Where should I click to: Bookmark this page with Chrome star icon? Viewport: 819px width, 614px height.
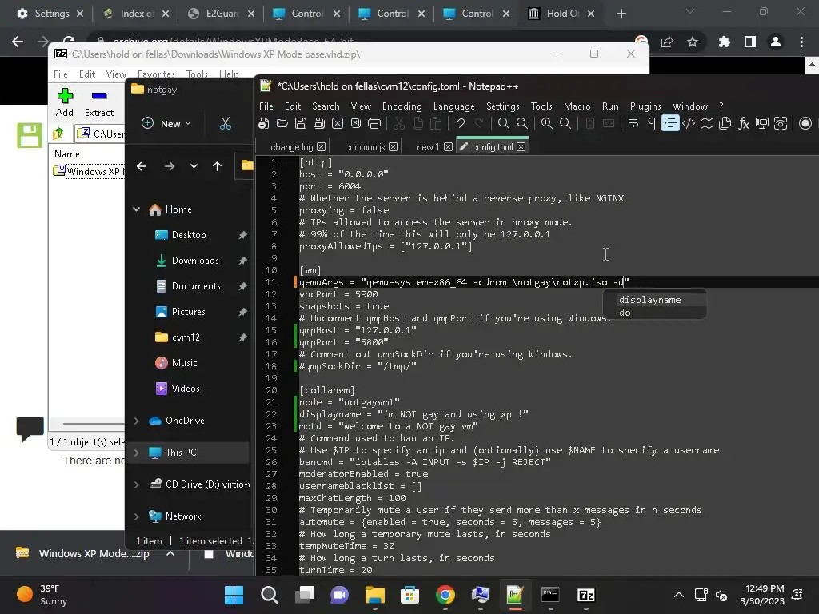[x=693, y=42]
